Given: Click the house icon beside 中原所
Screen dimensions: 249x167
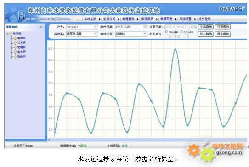Looking at the screenshot, I should (x=15, y=38).
